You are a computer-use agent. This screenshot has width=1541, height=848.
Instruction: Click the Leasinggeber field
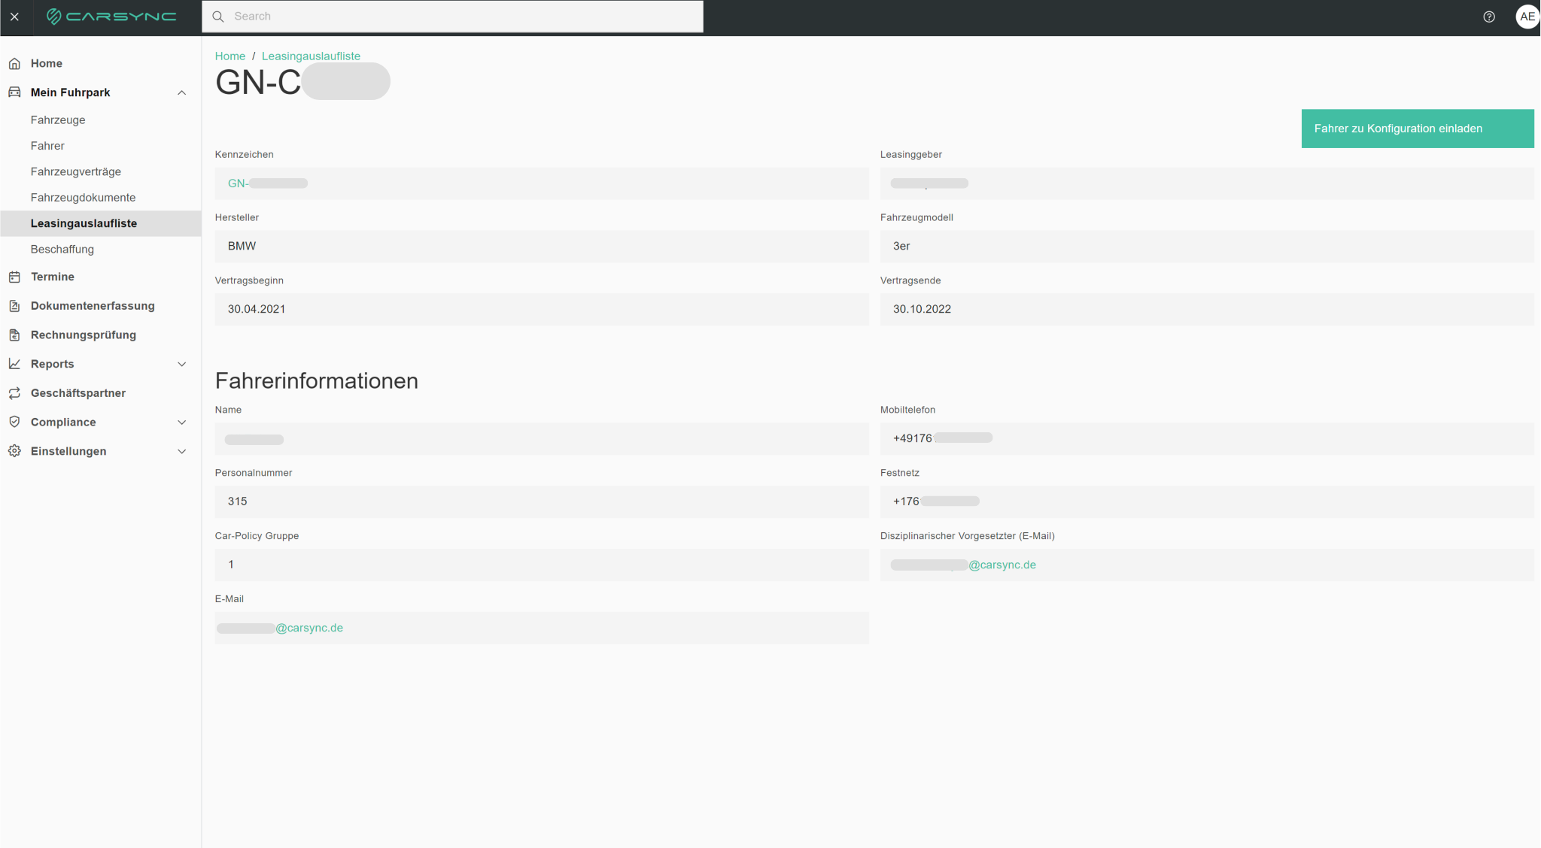point(1207,183)
